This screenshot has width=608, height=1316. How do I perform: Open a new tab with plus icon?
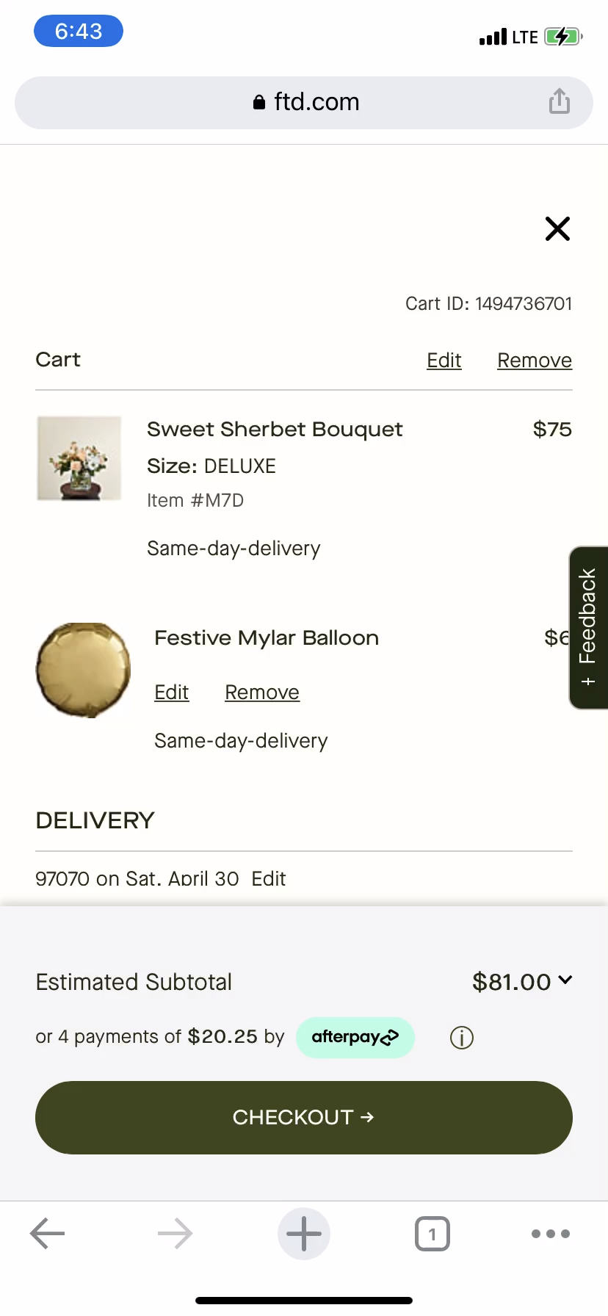[x=304, y=1233]
